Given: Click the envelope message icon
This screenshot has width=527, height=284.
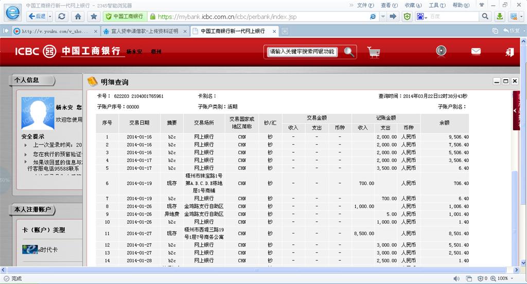Looking at the screenshot, I should (x=476, y=51).
